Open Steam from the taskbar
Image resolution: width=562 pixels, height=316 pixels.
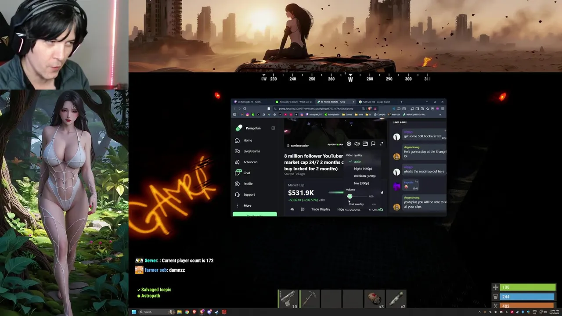(x=216, y=312)
